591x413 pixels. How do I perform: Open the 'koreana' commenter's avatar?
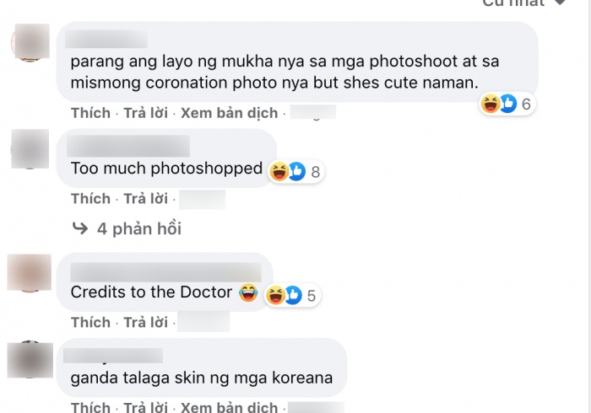[x=30, y=359]
